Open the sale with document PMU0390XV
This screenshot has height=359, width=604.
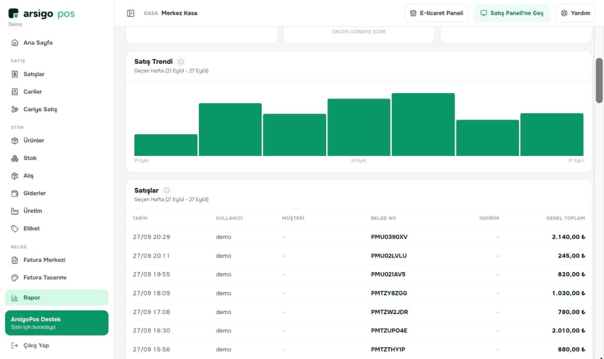(x=389, y=237)
